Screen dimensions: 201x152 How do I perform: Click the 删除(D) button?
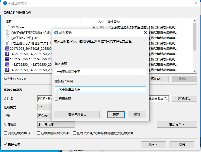tap(184, 79)
